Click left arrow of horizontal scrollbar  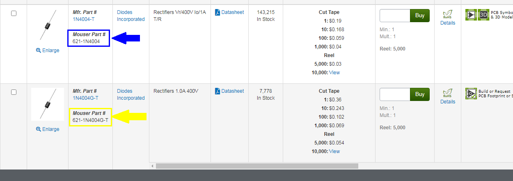(x=152, y=166)
